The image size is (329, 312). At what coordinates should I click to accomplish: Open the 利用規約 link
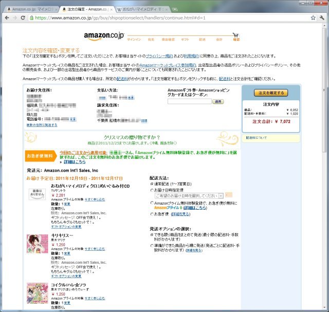[x=191, y=56]
